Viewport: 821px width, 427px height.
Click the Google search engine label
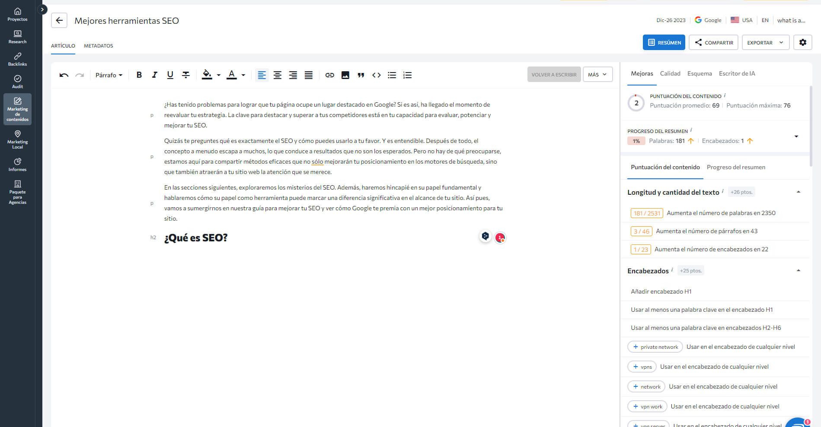click(x=708, y=20)
